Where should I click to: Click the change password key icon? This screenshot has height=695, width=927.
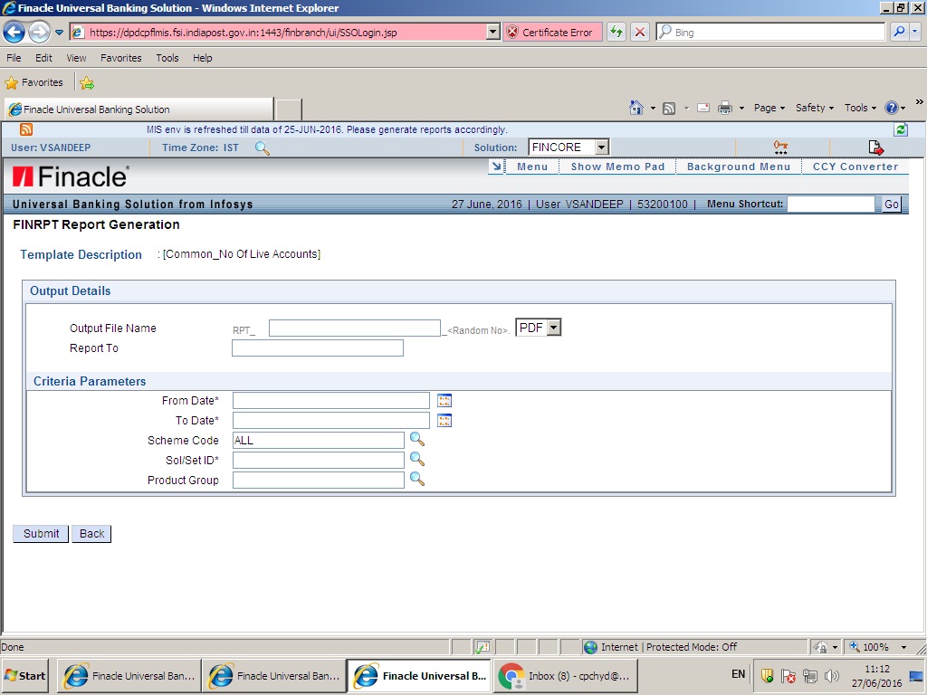780,146
